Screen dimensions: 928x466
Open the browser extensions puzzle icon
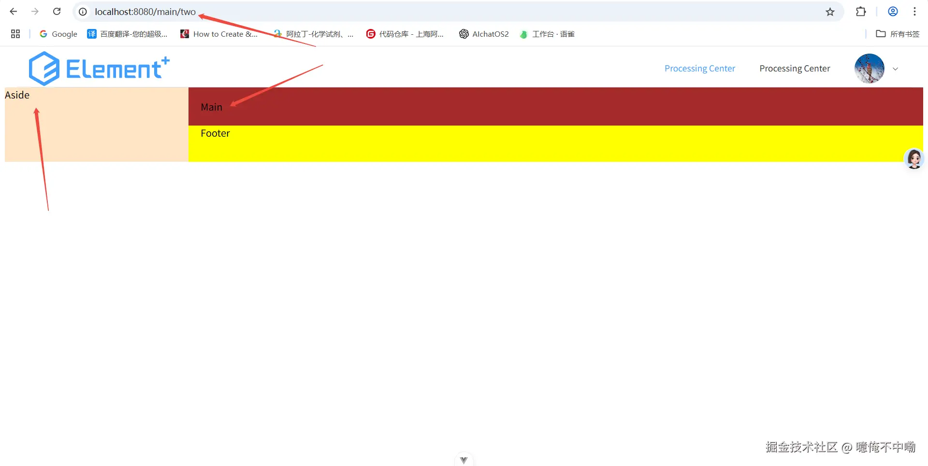861,12
